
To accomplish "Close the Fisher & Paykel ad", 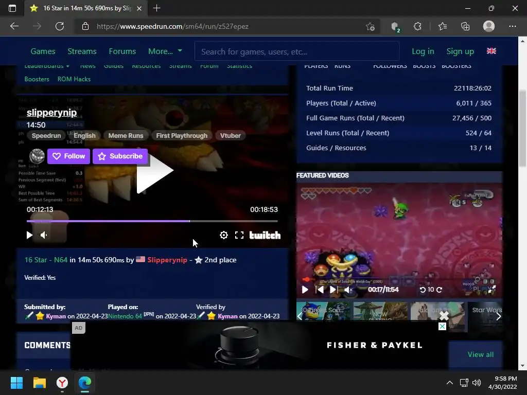I will [x=442, y=326].
